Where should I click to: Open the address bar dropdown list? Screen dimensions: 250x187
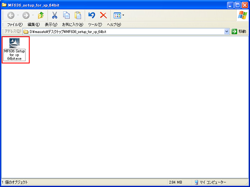227,31
